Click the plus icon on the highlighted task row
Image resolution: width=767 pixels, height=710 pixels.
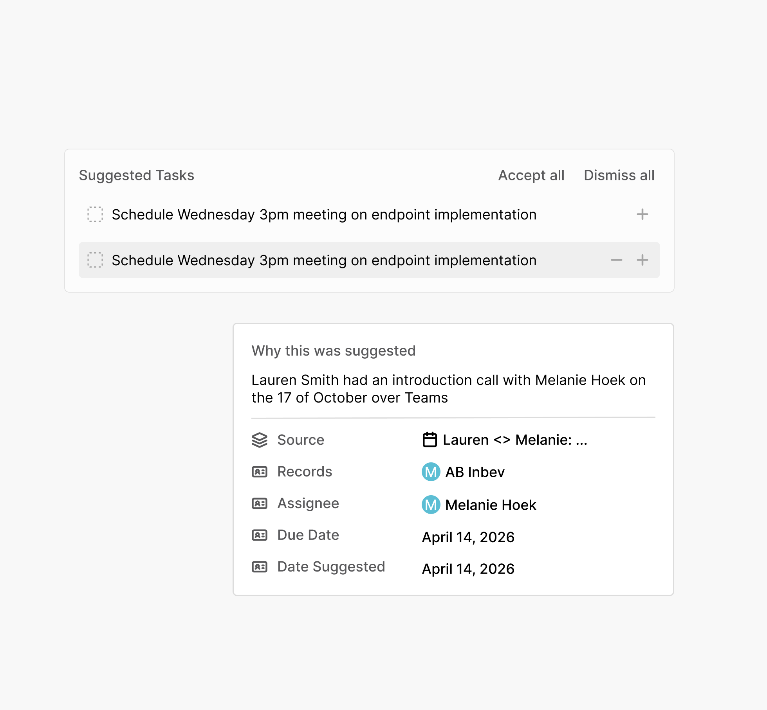pyautogui.click(x=642, y=260)
